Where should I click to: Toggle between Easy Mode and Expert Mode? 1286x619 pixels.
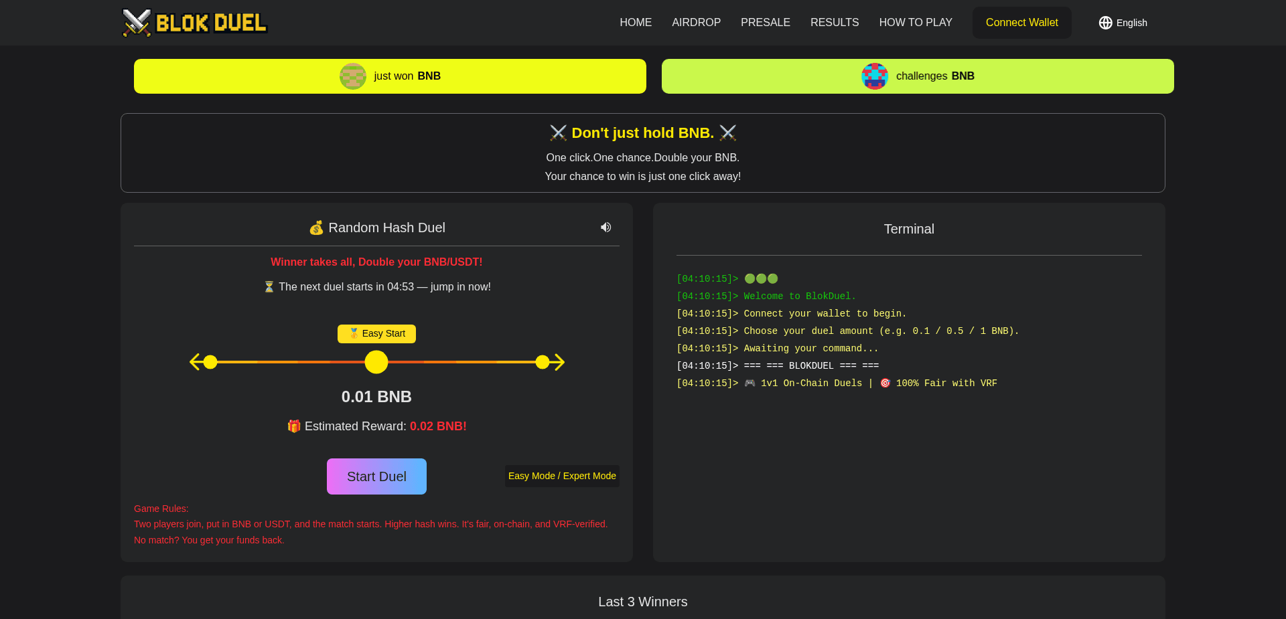point(561,476)
